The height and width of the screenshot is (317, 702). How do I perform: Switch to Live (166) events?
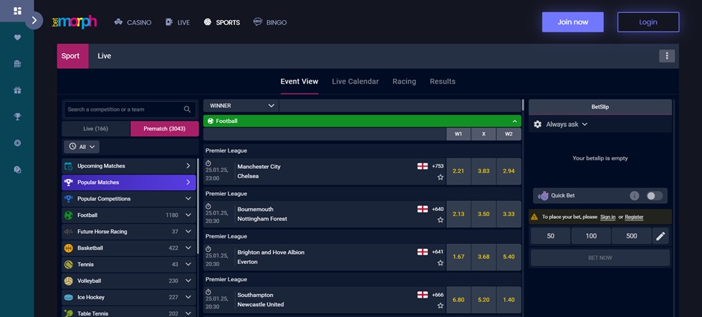pos(96,129)
